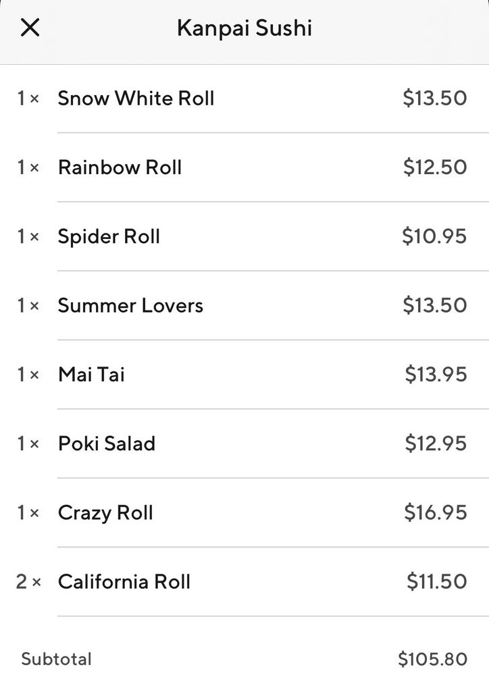Image resolution: width=489 pixels, height=675 pixels.
Task: Click the $10.95 Spider Roll price
Action: (434, 237)
